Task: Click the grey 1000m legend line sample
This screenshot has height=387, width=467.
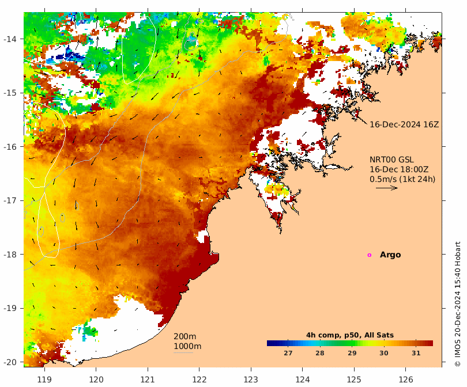Action: (183, 353)
